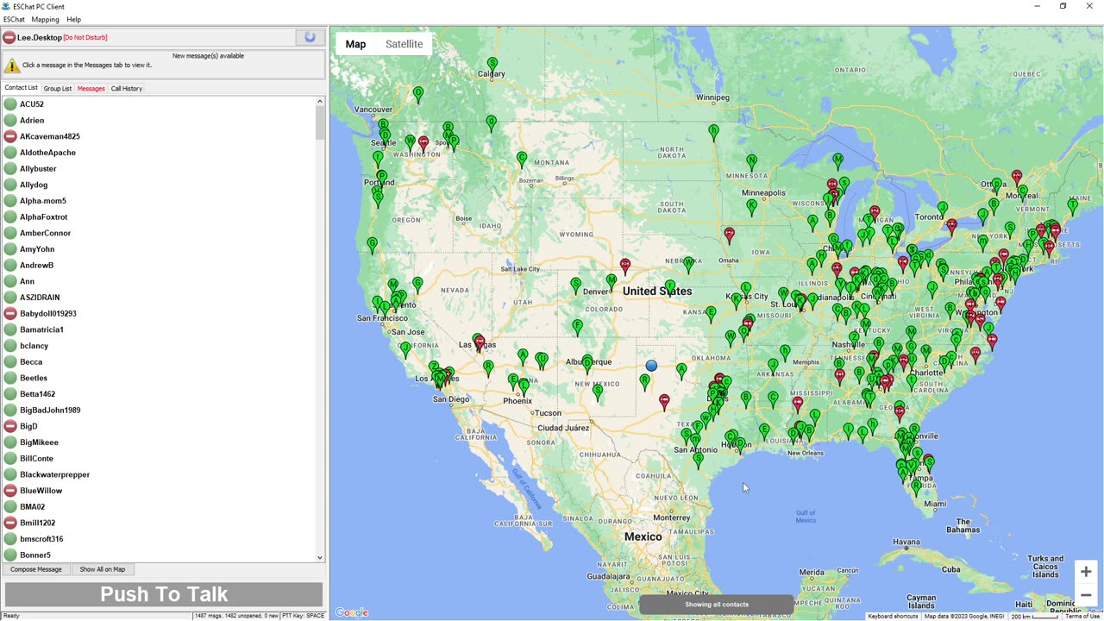Open the Keyboard shortcuts link
Viewport: 1104px width, 621px height.
tap(893, 616)
